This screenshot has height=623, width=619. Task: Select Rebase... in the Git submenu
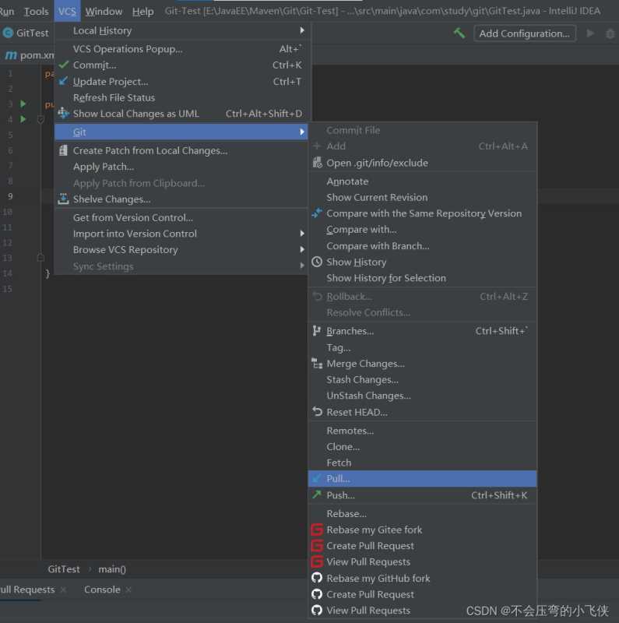(422, 513)
